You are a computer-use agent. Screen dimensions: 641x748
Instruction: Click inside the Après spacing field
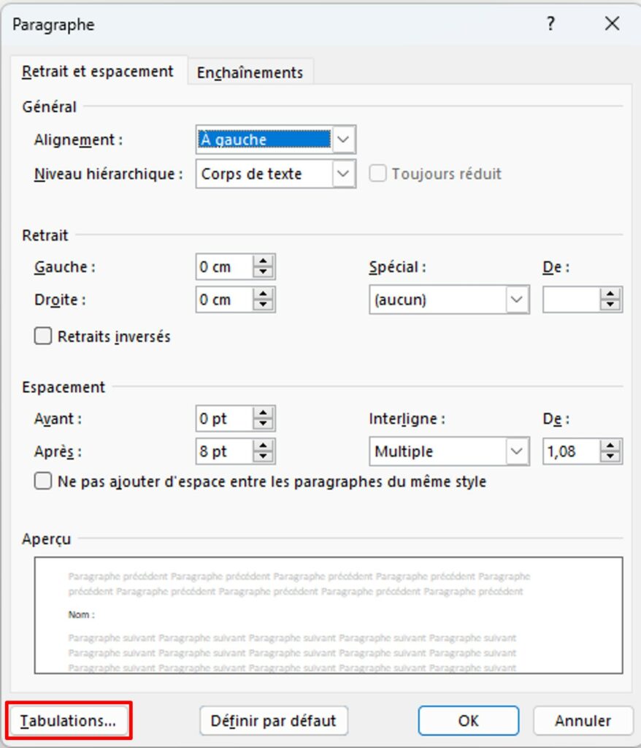pyautogui.click(x=226, y=451)
